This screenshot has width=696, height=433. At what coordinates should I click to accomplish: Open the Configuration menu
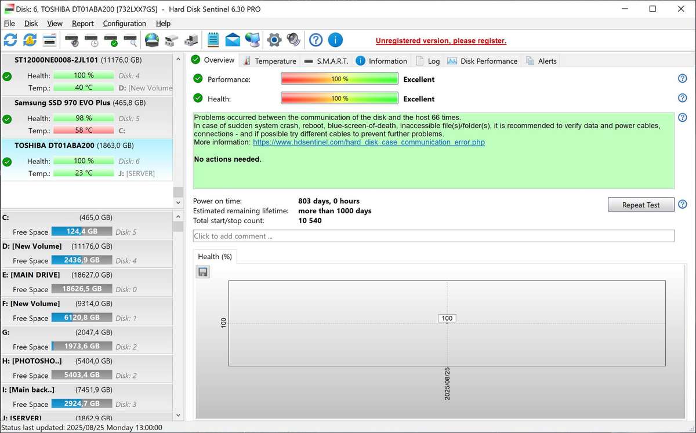[x=124, y=24]
